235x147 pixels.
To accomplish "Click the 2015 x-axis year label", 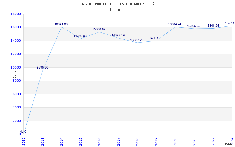I will pos(80,142).
